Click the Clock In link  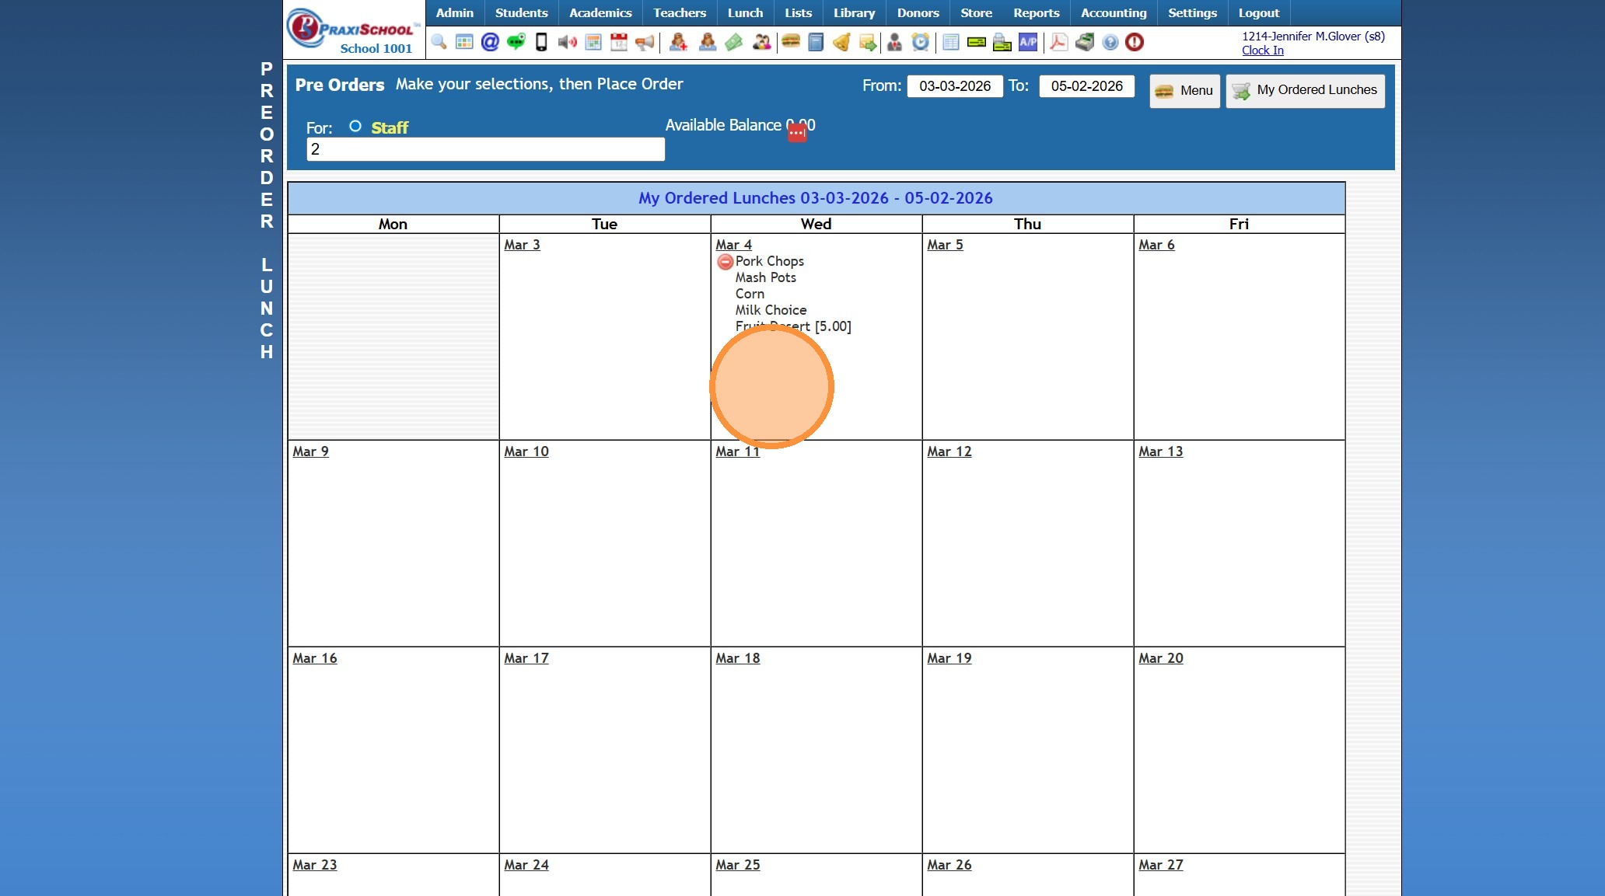click(1262, 51)
